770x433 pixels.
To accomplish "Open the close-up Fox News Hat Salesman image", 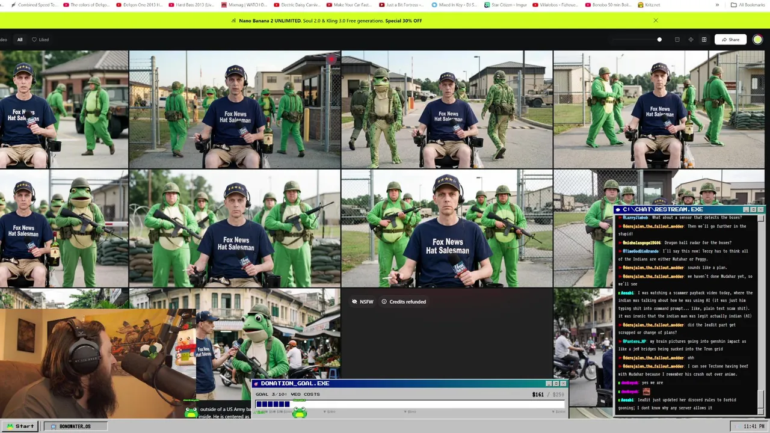I will point(447,228).
